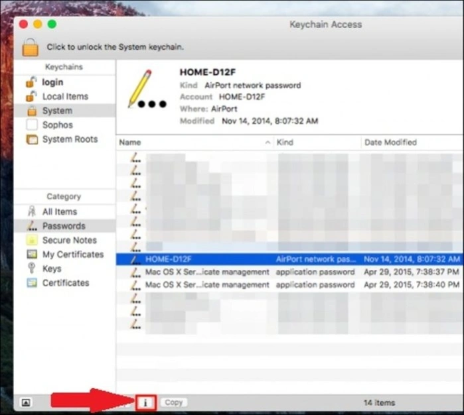464x415 pixels.
Task: Click the green zoom window button
Action: [x=52, y=25]
